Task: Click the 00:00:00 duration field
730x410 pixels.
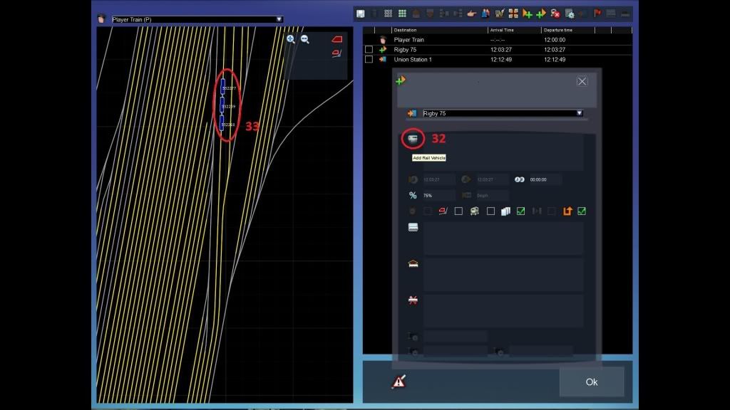Action: point(545,179)
